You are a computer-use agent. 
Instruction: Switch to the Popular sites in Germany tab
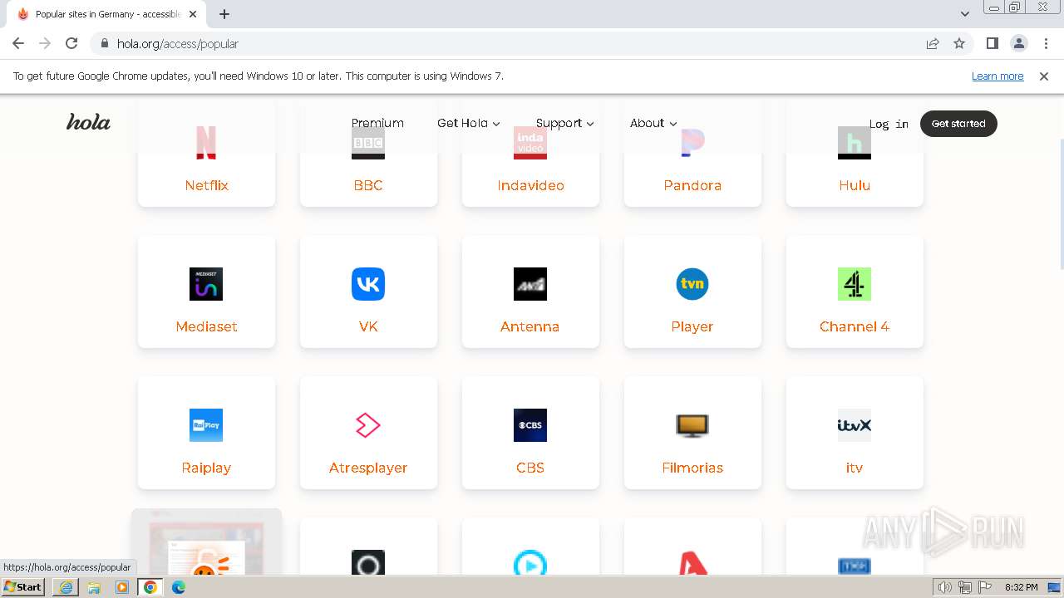[106, 14]
